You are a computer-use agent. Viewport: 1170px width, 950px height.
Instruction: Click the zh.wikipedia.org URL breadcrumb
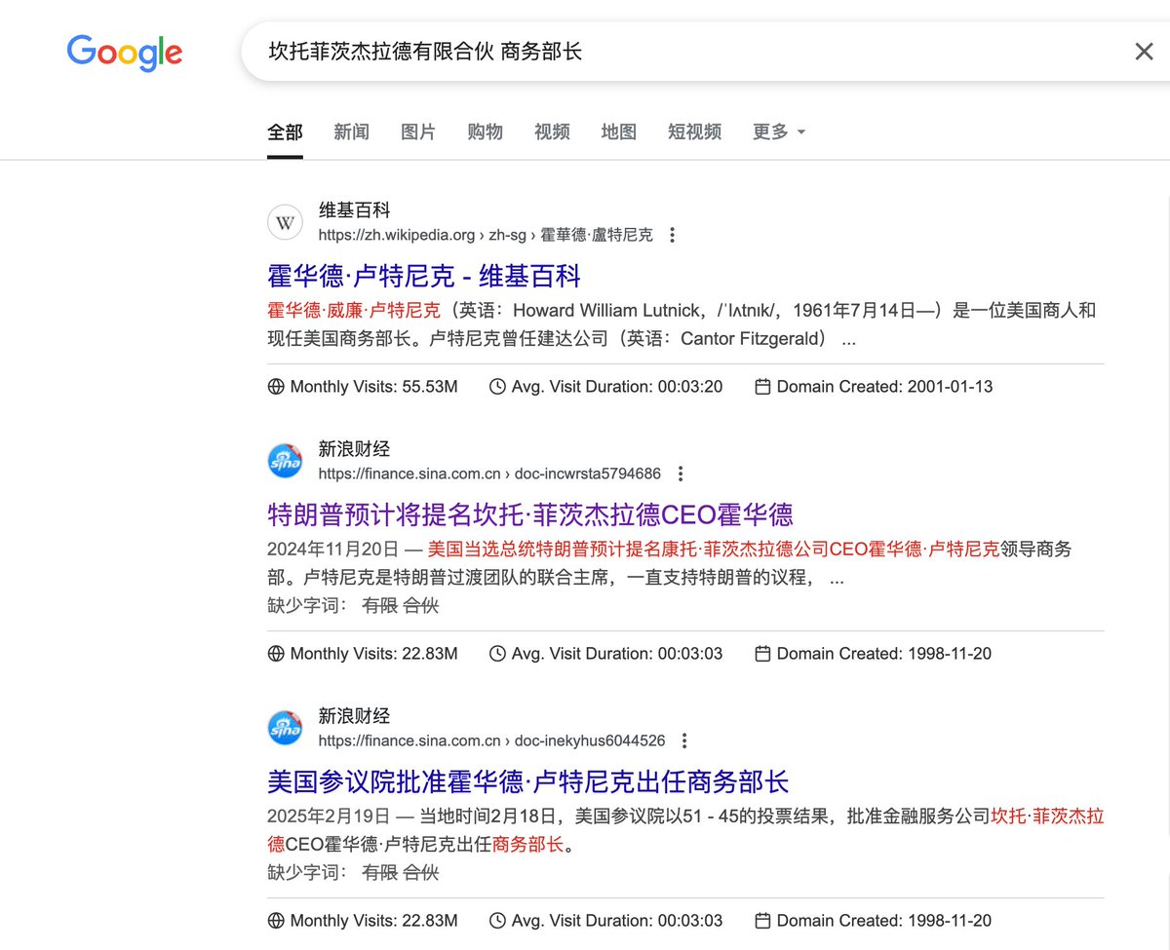pos(486,235)
